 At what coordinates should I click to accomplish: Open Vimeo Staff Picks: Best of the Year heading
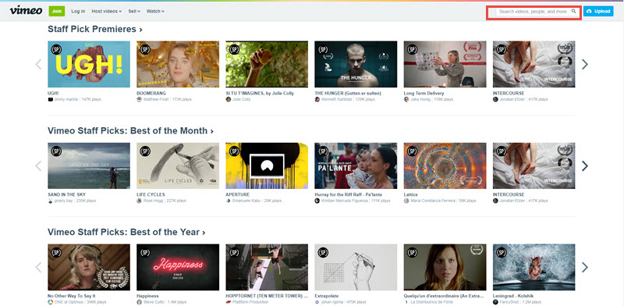click(x=126, y=232)
